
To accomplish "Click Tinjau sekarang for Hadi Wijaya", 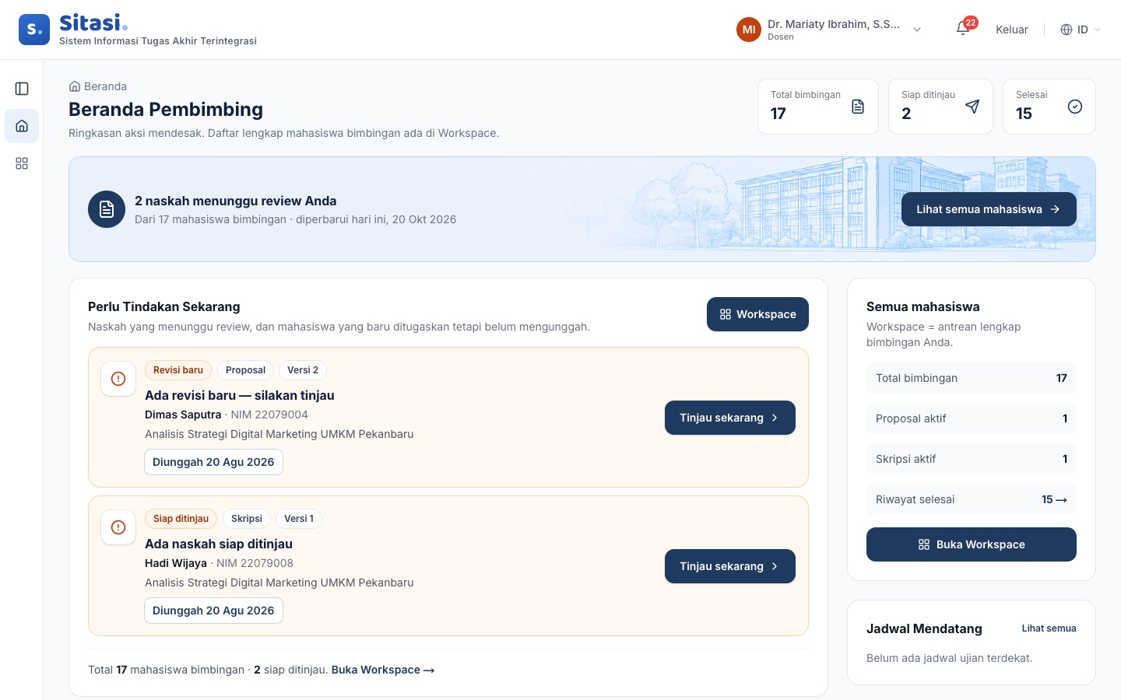I will tap(730, 566).
